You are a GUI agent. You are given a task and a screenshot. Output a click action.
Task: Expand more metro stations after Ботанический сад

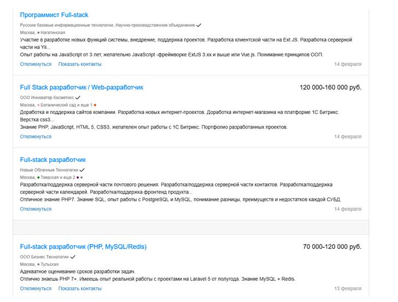[87, 105]
